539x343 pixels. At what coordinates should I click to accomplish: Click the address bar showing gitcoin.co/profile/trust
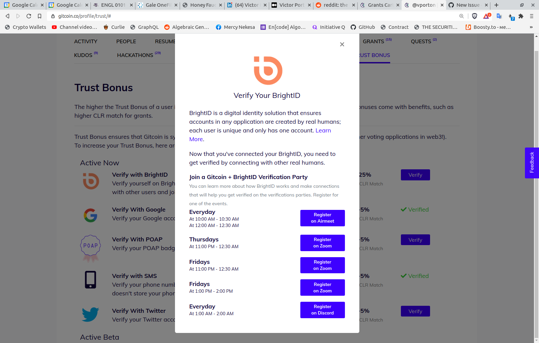pyautogui.click(x=255, y=16)
